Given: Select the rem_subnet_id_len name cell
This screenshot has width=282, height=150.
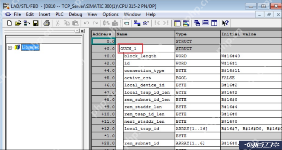Looking at the screenshot, I should point(149,99).
